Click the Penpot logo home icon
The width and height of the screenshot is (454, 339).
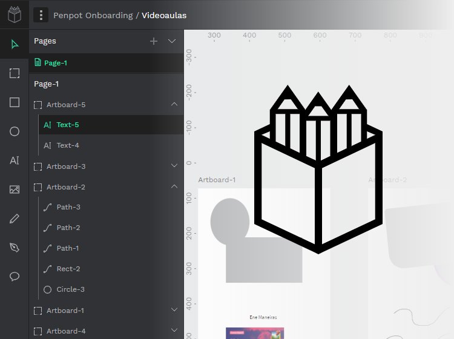(15, 15)
